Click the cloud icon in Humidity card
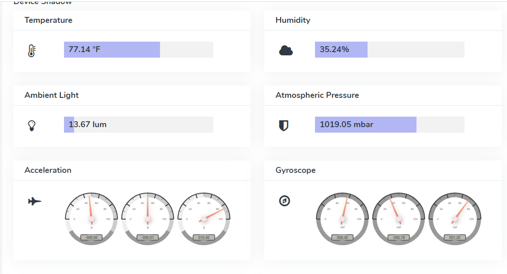The height and width of the screenshot is (274, 507). [x=286, y=50]
